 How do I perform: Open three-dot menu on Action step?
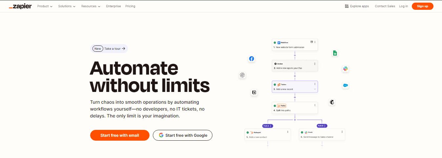[x=315, y=63]
